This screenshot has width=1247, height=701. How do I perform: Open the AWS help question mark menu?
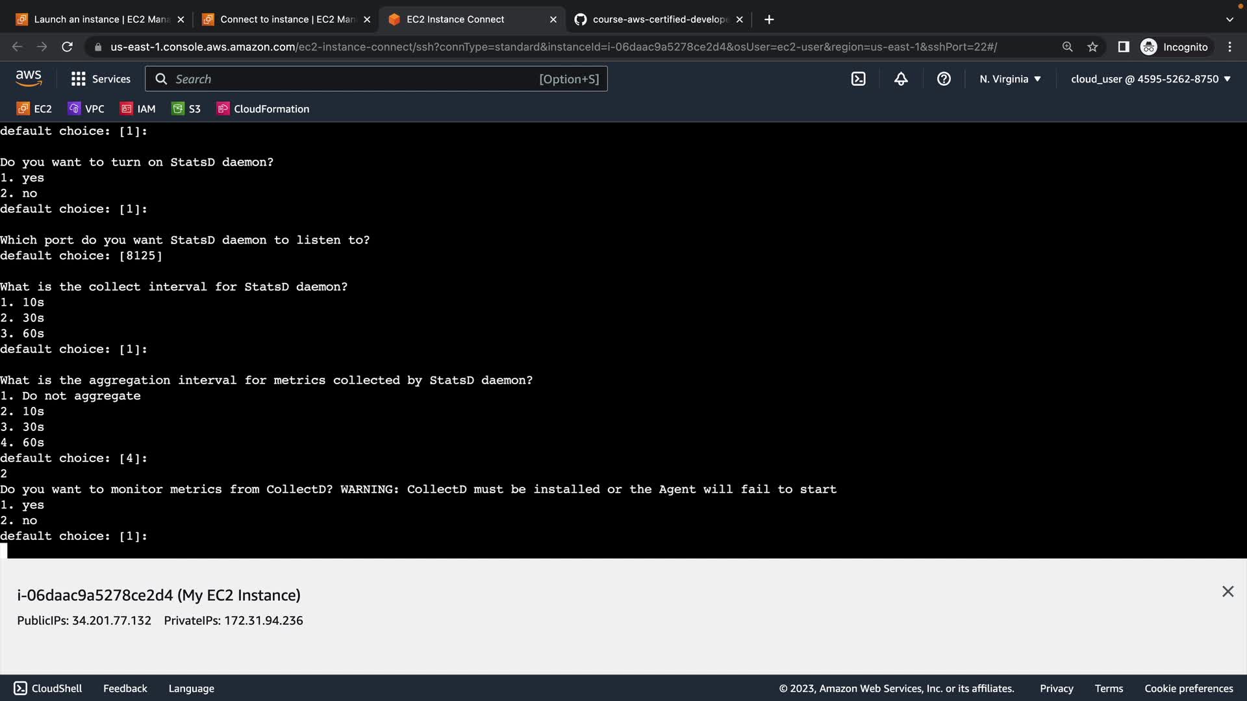coord(944,79)
